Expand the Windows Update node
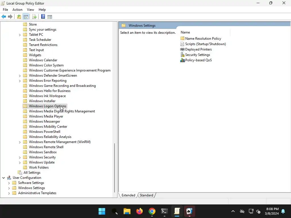291x218 pixels. (x=20, y=163)
